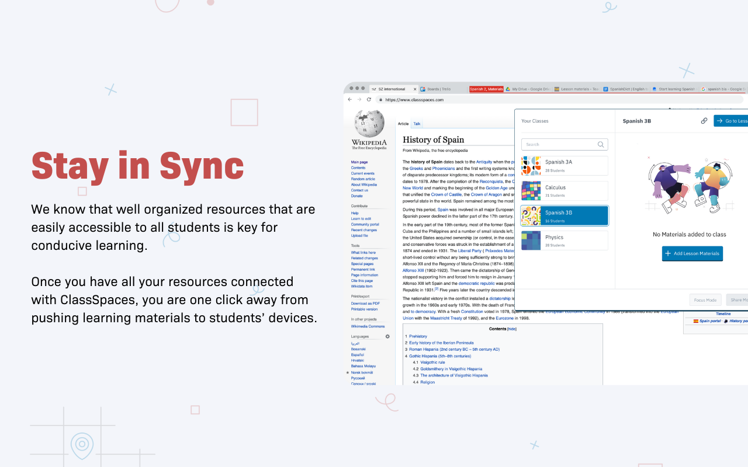Image resolution: width=748 pixels, height=467 pixels.
Task: Click the Eurozone article link
Action: click(x=504, y=318)
